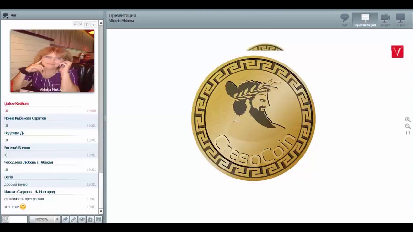Click the chain link icon in chat toolbar

point(74,219)
